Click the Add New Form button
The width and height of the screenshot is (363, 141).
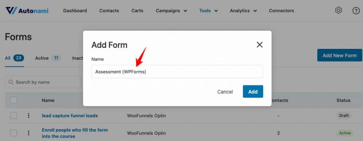point(340,55)
